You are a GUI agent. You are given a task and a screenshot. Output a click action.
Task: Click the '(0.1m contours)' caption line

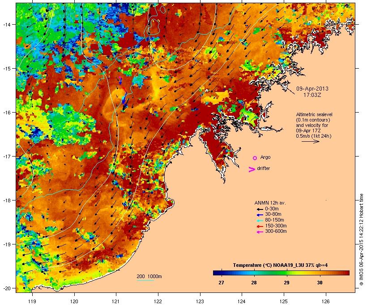[313, 120]
